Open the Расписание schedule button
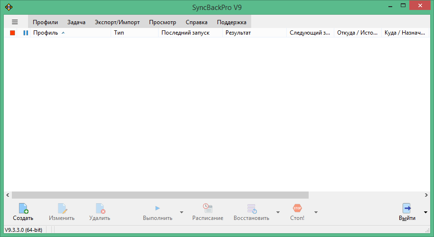Image resolution: width=434 pixels, height=237 pixels. coord(208,212)
